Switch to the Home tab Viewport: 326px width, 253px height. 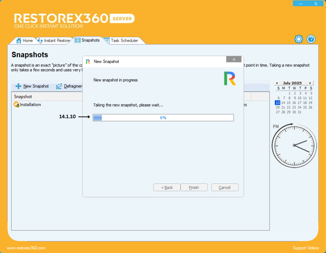click(24, 40)
